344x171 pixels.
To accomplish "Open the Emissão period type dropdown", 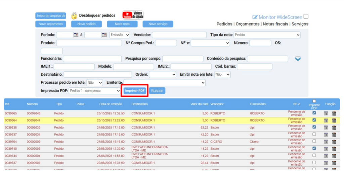I will [120, 35].
